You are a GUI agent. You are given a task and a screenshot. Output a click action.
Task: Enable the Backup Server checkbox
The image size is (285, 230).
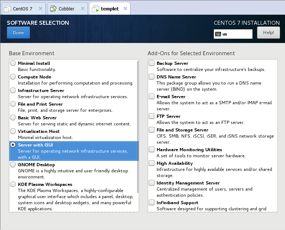tap(152, 63)
